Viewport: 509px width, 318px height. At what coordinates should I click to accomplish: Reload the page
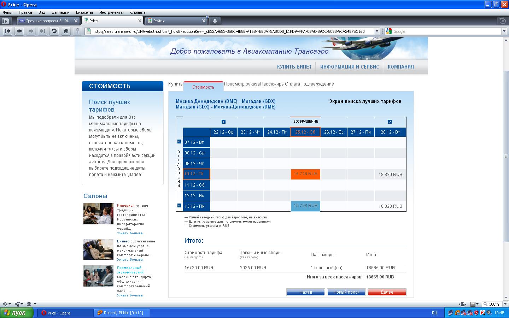tap(54, 31)
